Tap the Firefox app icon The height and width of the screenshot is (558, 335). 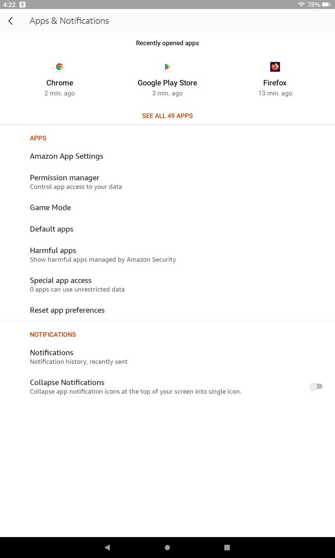pos(275,67)
